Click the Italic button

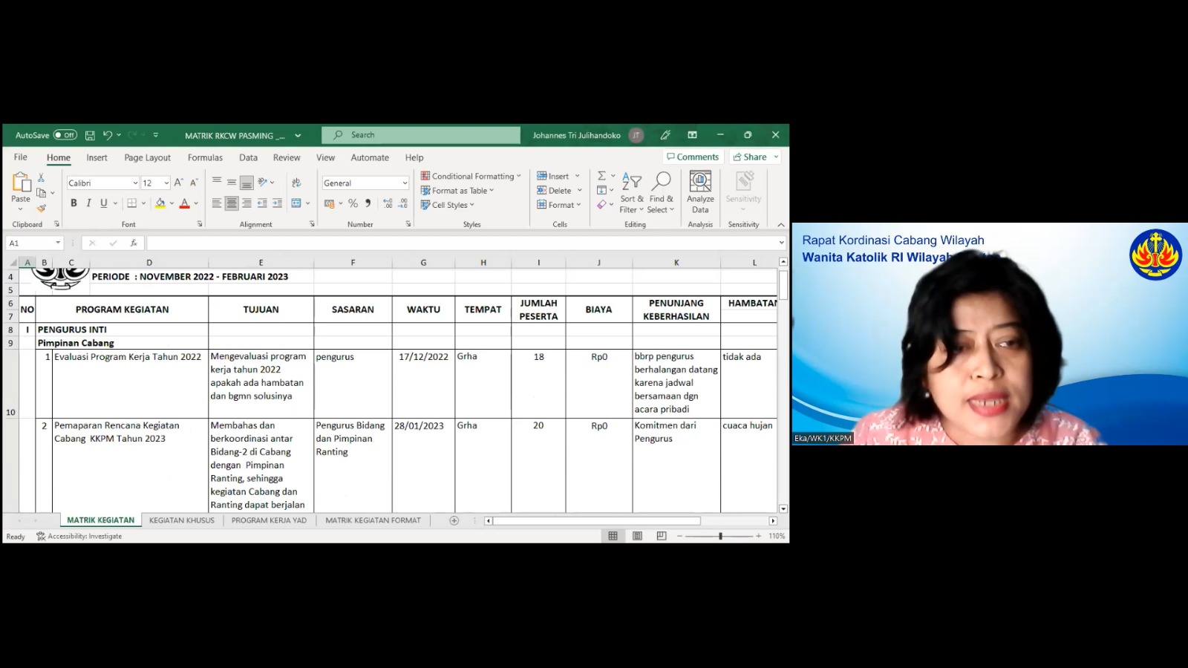88,203
